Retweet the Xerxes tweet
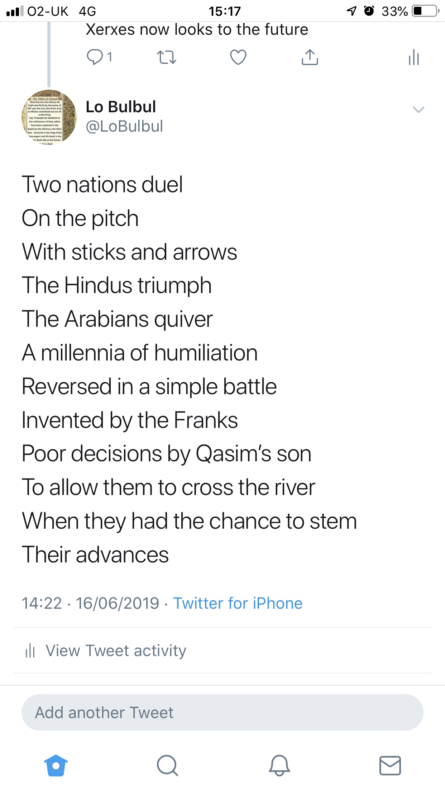Screen dimensions: 445x792 click(167, 57)
